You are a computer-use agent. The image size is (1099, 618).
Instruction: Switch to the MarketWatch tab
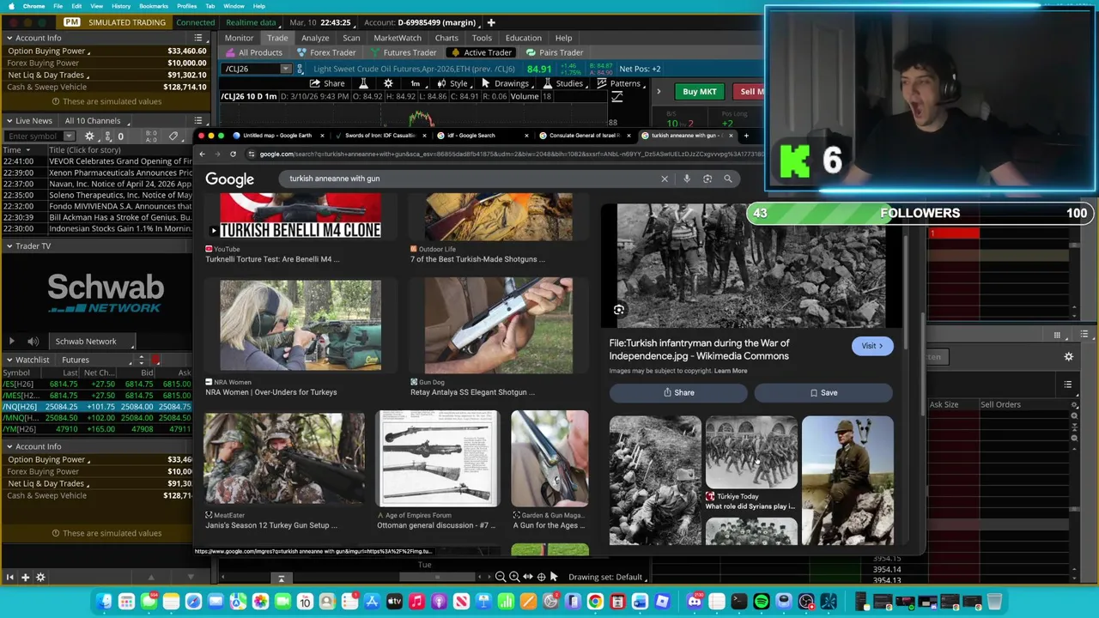(x=398, y=38)
